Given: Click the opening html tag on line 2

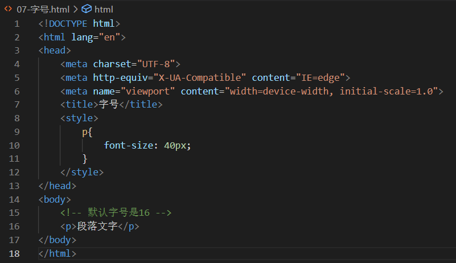Looking at the screenshot, I should pos(82,37).
